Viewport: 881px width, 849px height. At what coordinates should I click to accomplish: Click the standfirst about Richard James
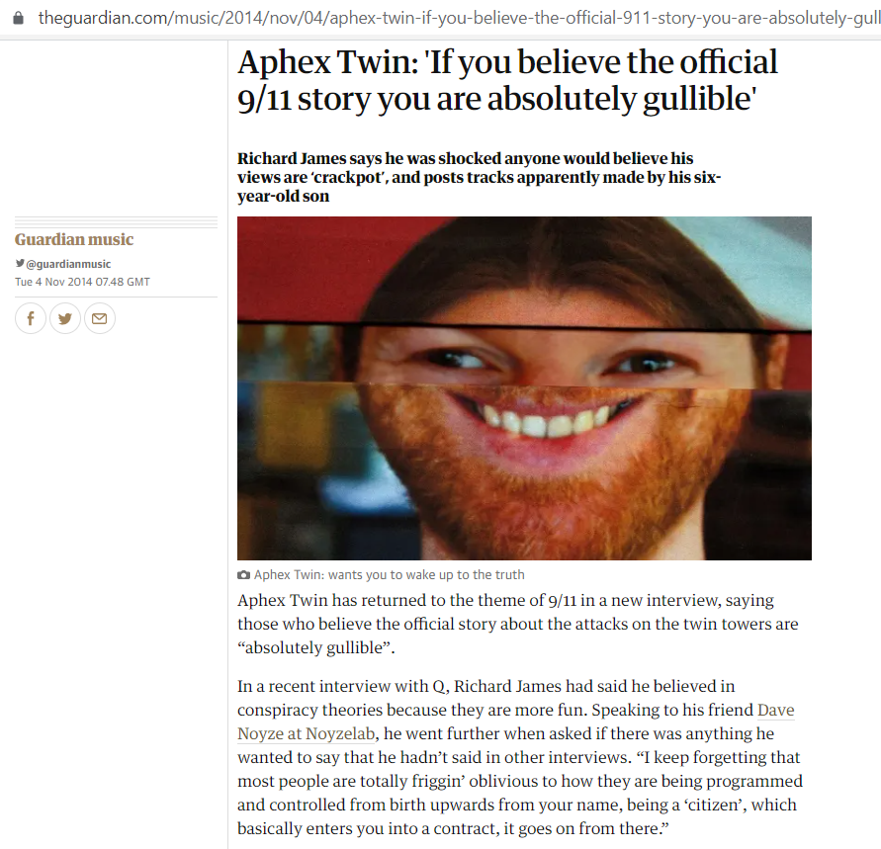pos(479,177)
